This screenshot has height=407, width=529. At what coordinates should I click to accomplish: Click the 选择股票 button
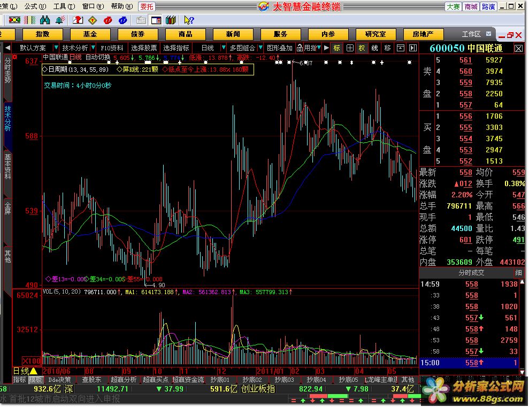[144, 48]
